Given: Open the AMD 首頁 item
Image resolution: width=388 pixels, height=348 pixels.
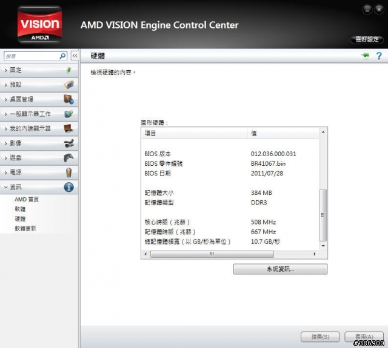Looking at the screenshot, I should pos(27,199).
